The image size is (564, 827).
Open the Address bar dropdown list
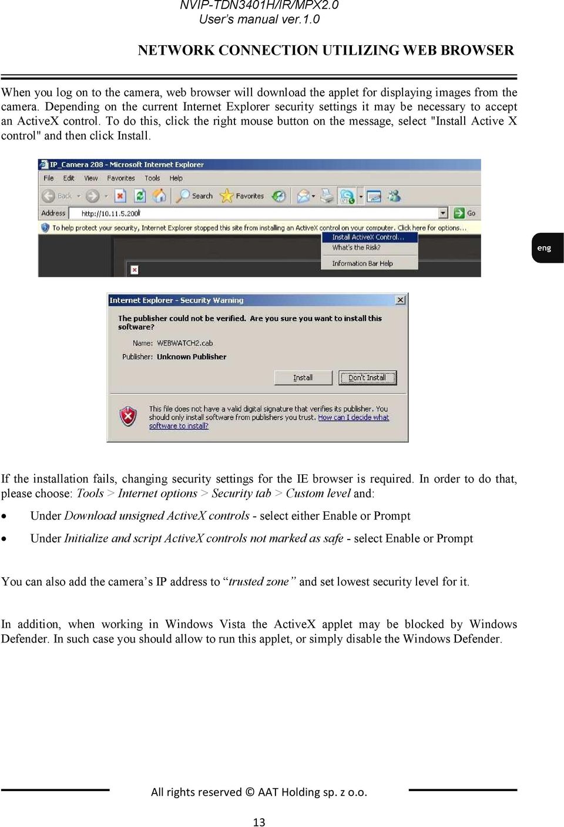[x=443, y=213]
